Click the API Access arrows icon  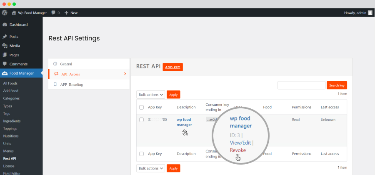tap(56, 74)
